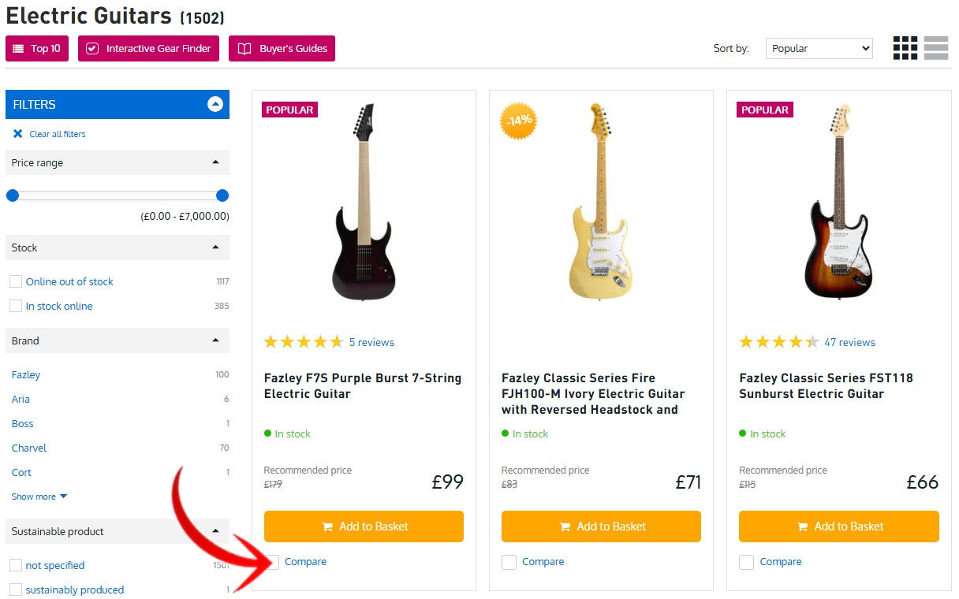The image size is (959, 599).
Task: Select the Top 10 tab
Action: (x=37, y=48)
